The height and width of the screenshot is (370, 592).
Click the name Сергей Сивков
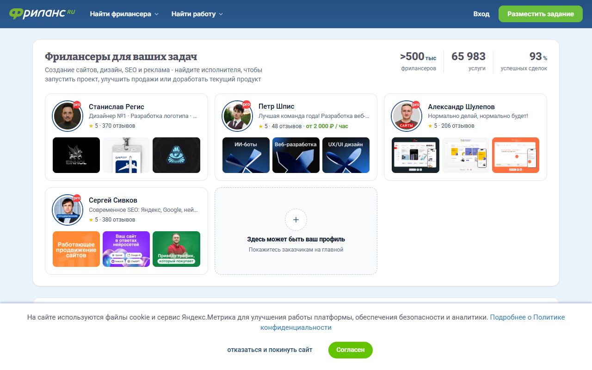(113, 200)
